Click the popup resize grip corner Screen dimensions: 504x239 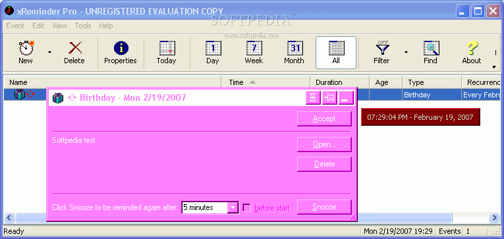point(353,217)
